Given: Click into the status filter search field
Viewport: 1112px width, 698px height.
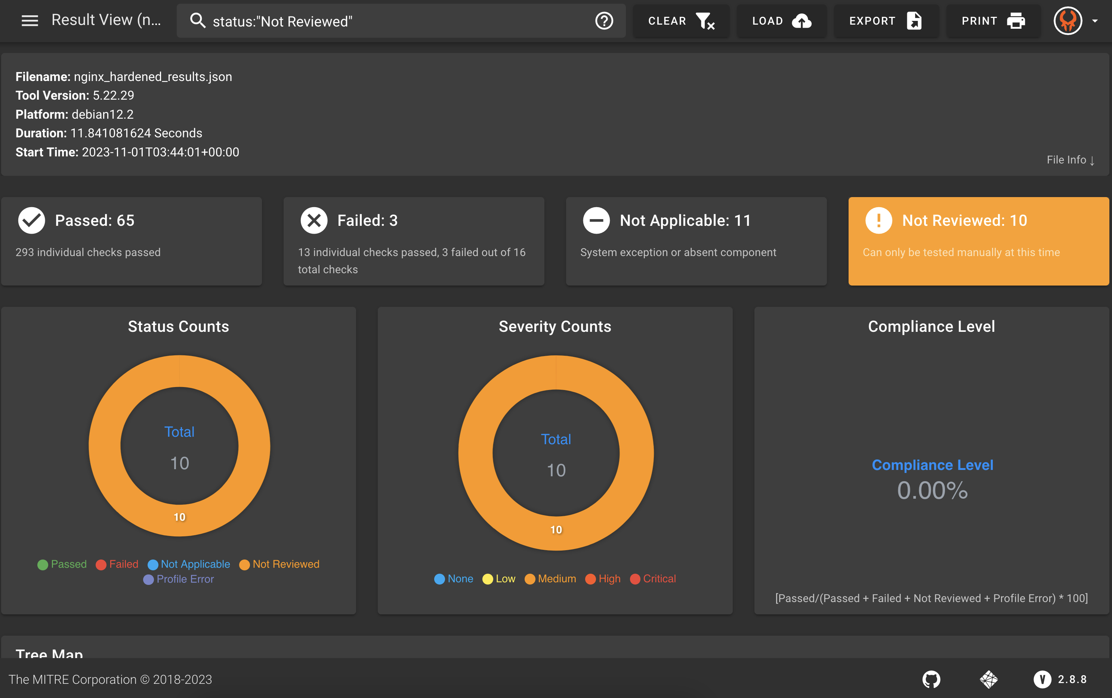Looking at the screenshot, I should click(x=397, y=21).
